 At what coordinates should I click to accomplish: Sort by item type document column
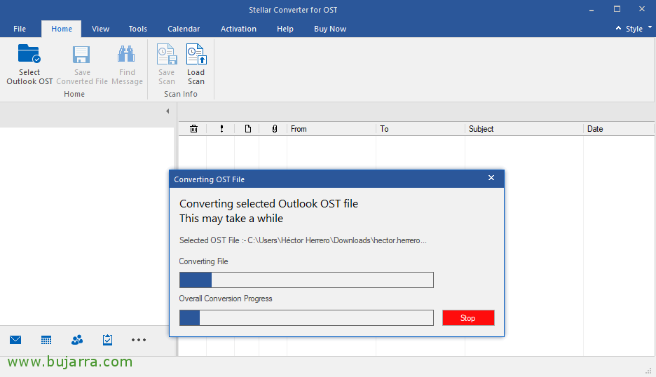[248, 129]
